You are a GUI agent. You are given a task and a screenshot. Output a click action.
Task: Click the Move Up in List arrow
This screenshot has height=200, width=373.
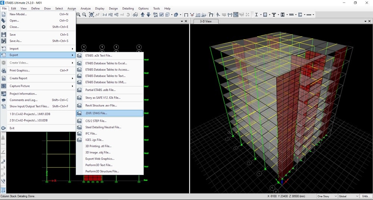point(142,15)
